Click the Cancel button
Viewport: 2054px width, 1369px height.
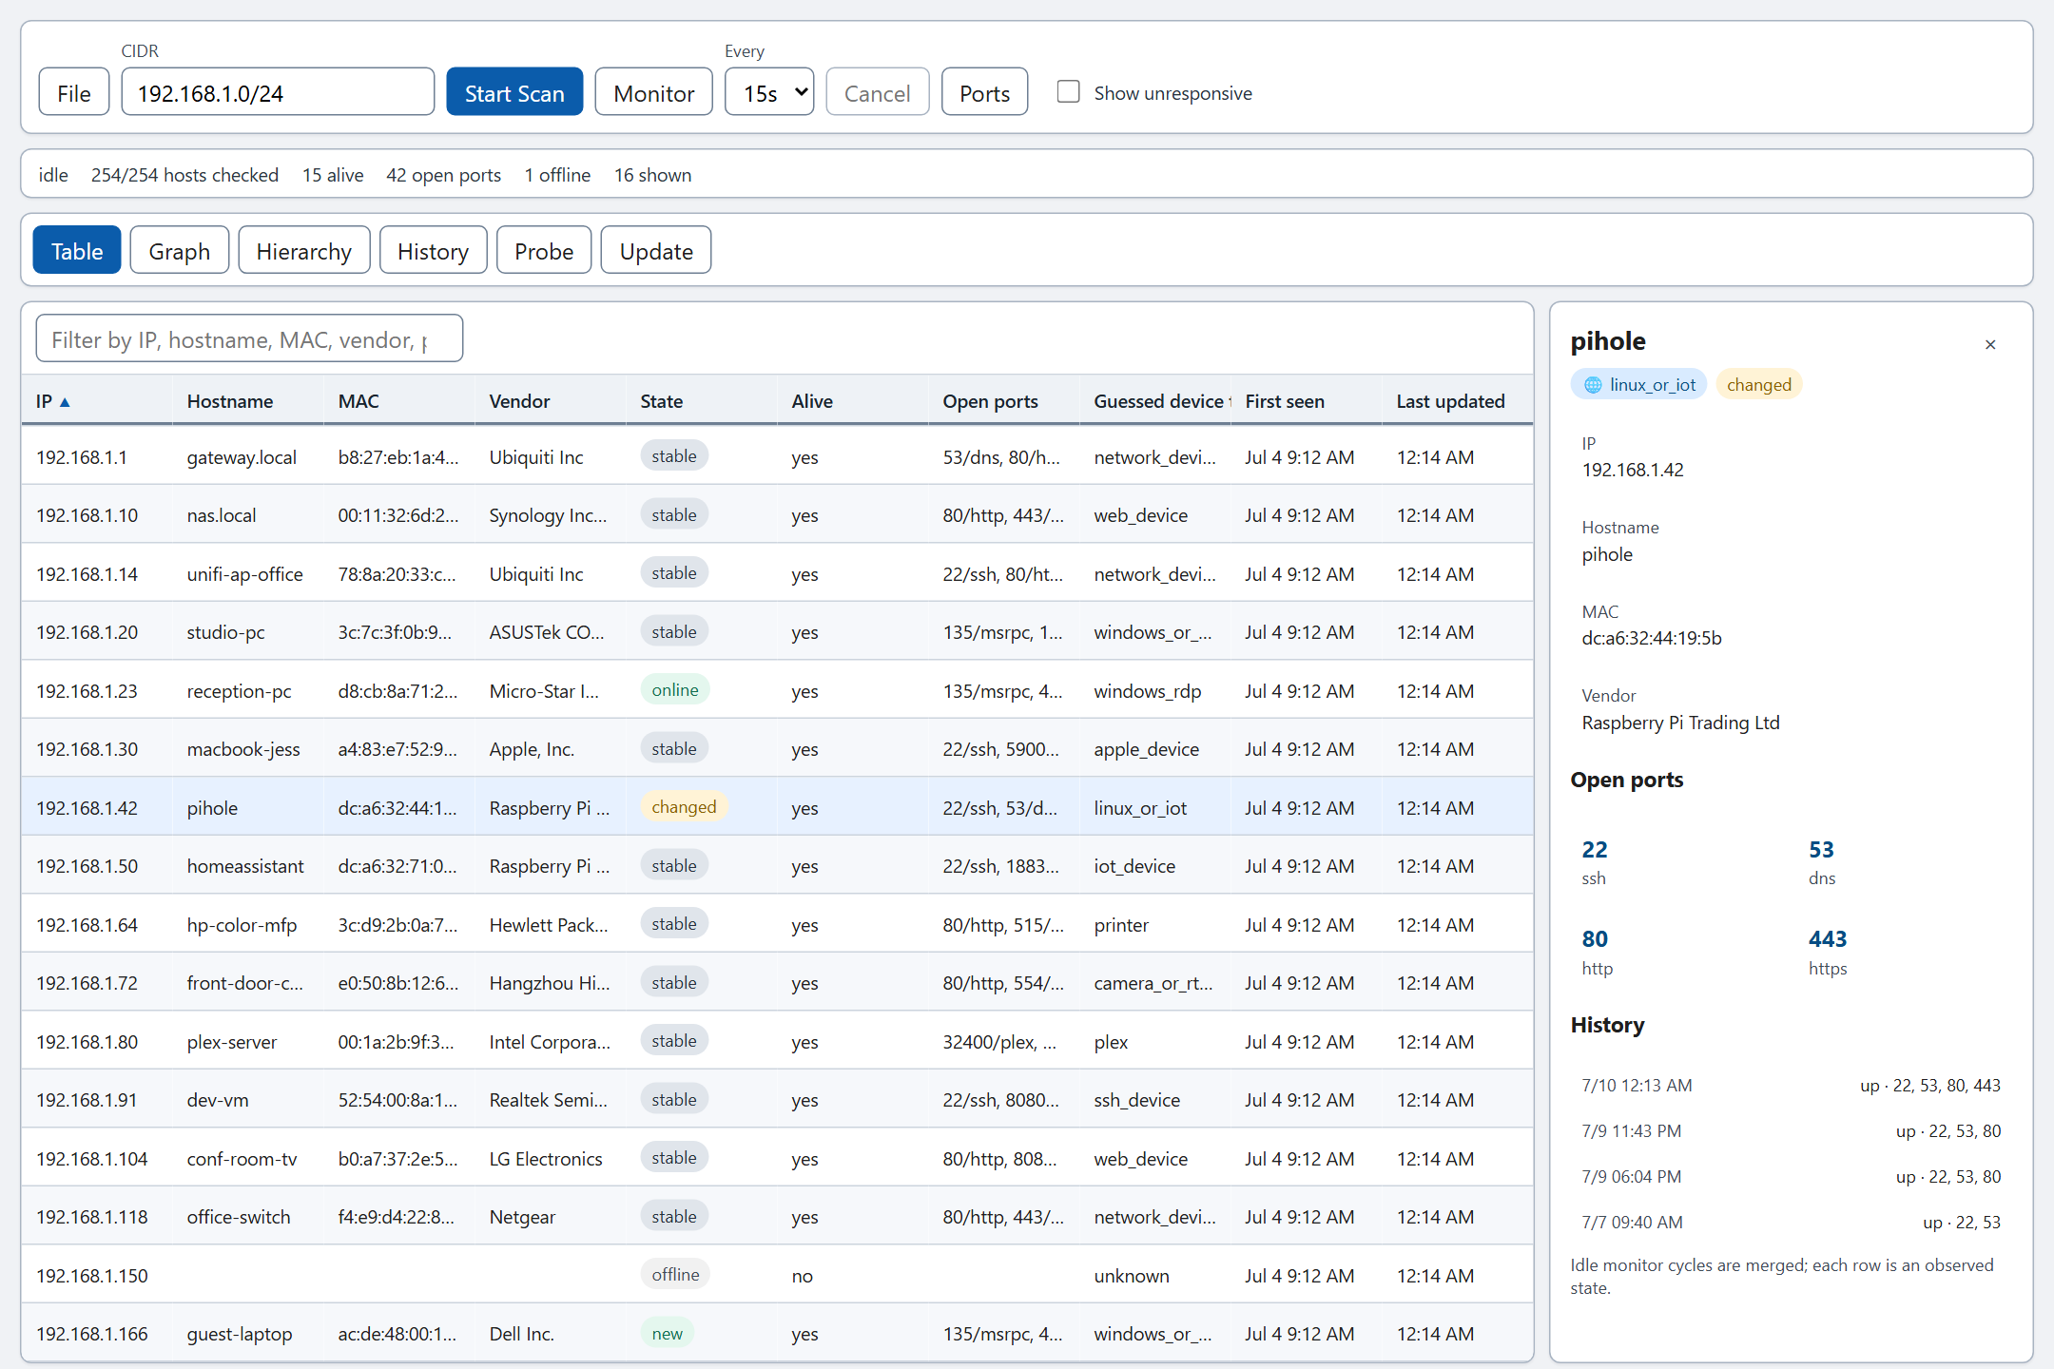[x=877, y=92]
